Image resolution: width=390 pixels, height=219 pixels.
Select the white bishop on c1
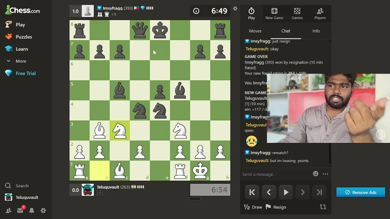(x=120, y=171)
